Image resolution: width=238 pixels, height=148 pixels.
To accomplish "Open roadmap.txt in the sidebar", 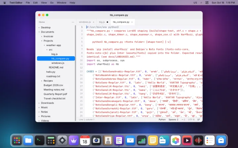I will pyautogui.click(x=56, y=76).
